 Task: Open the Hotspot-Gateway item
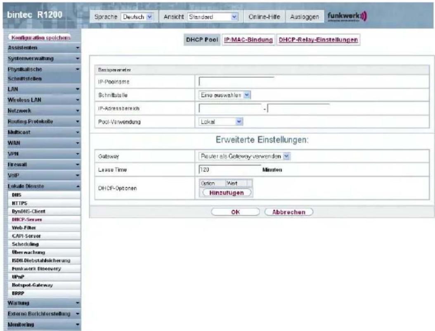pyautogui.click(x=45, y=285)
